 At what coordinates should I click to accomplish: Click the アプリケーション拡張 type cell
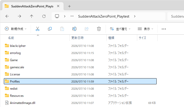tap(120, 103)
